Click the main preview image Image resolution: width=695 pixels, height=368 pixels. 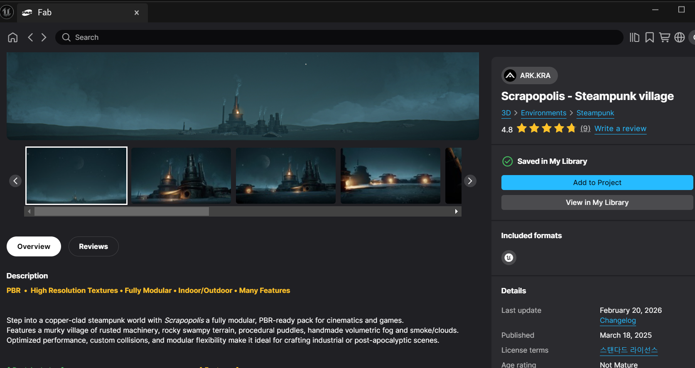click(243, 96)
